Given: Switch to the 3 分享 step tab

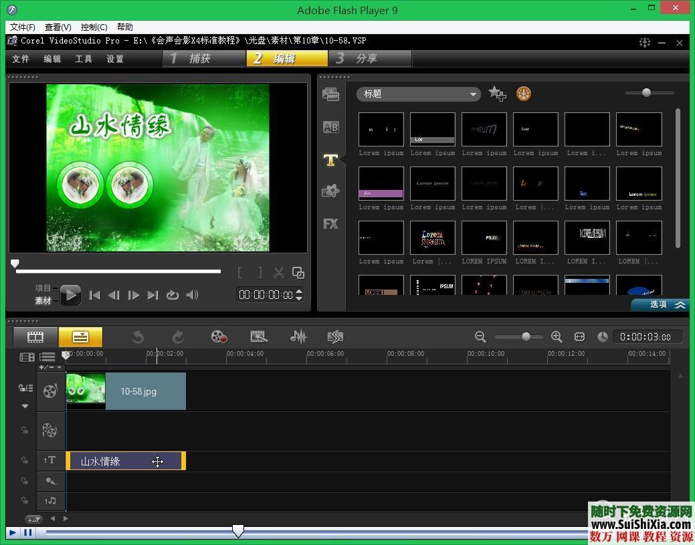Looking at the screenshot, I should [x=369, y=59].
